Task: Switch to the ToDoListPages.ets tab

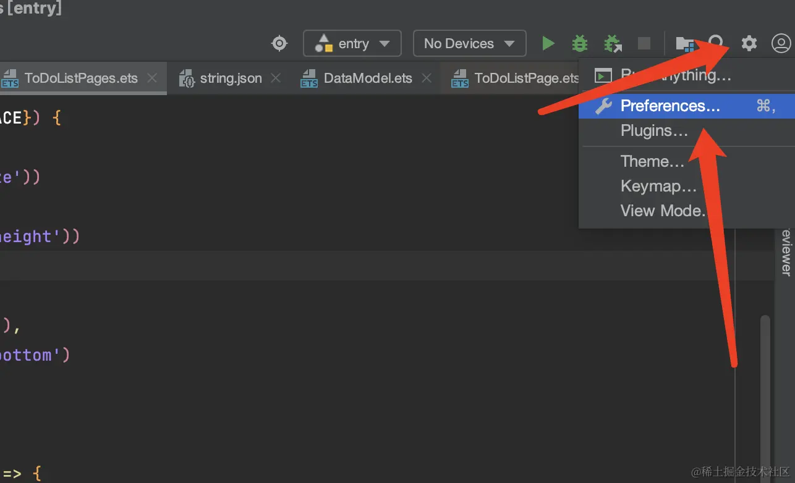Action: (x=82, y=78)
